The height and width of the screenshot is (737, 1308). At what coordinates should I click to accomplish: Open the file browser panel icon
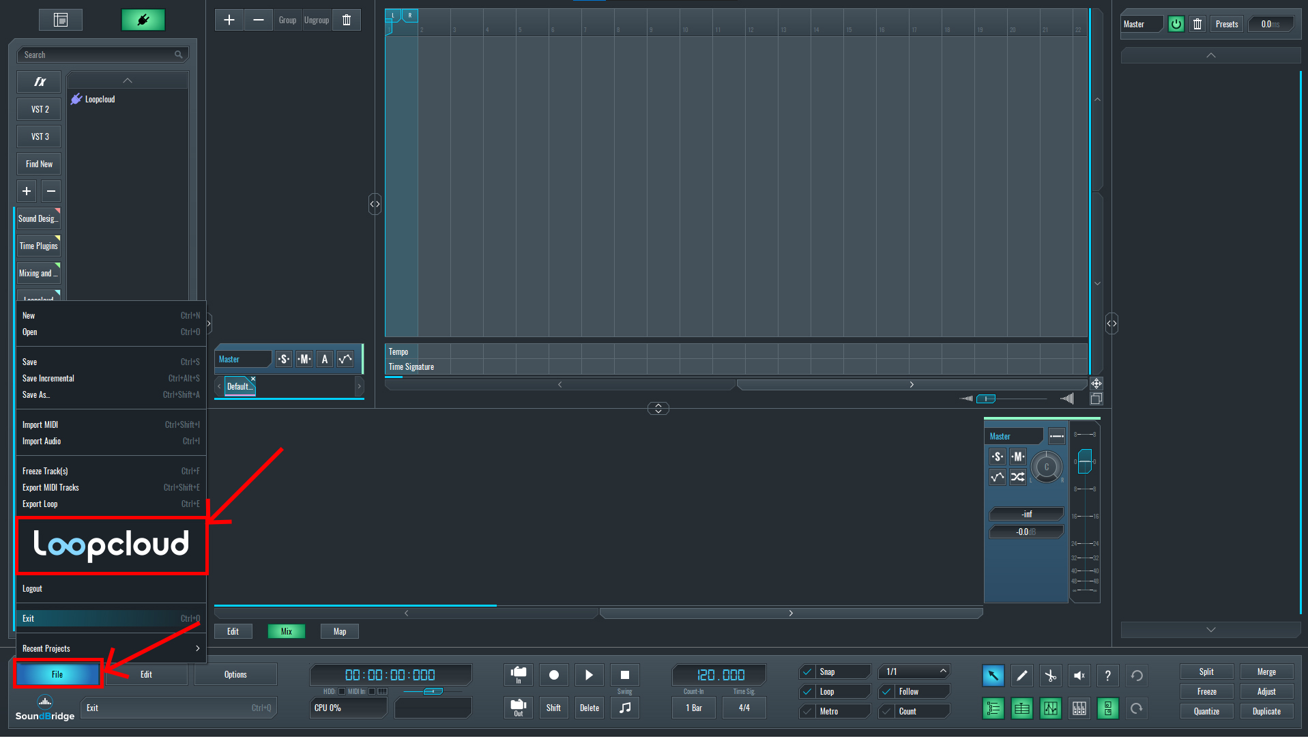pos(61,20)
